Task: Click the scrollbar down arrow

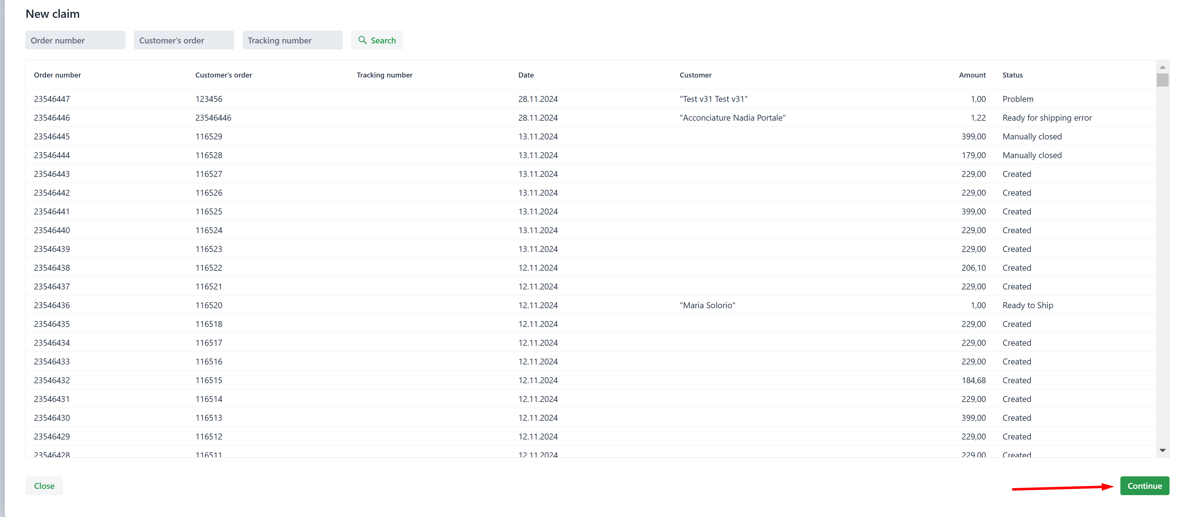Action: coord(1162,450)
